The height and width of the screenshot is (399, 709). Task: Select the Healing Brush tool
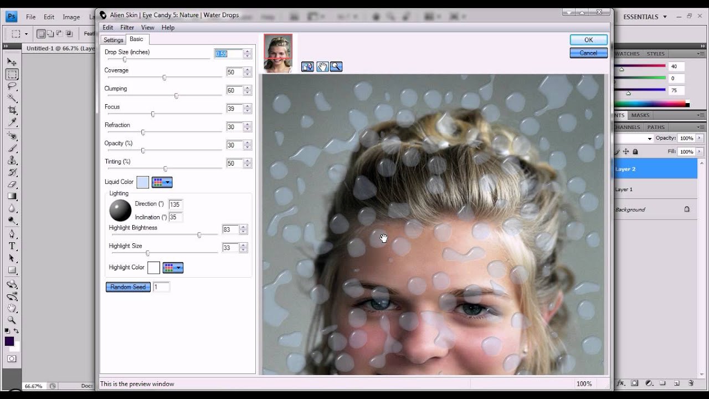coord(12,136)
